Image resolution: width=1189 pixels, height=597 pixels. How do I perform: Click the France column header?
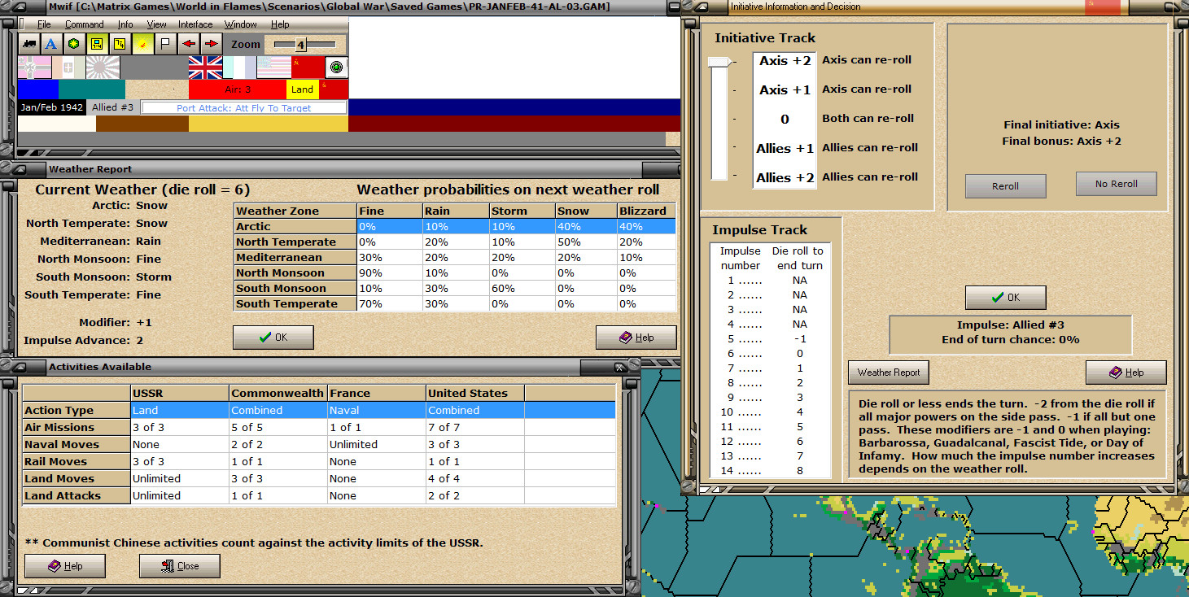pyautogui.click(x=377, y=394)
